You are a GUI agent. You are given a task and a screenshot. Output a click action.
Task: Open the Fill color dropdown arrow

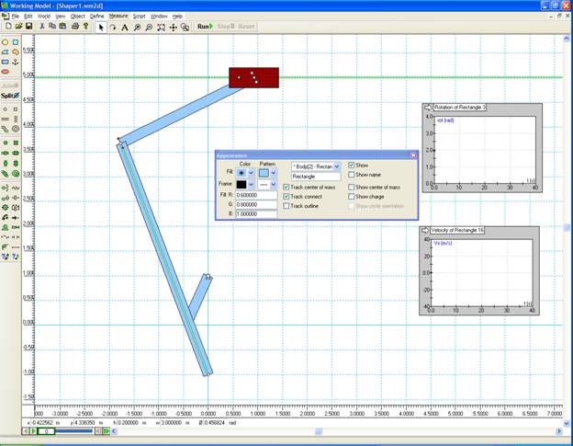(252, 173)
